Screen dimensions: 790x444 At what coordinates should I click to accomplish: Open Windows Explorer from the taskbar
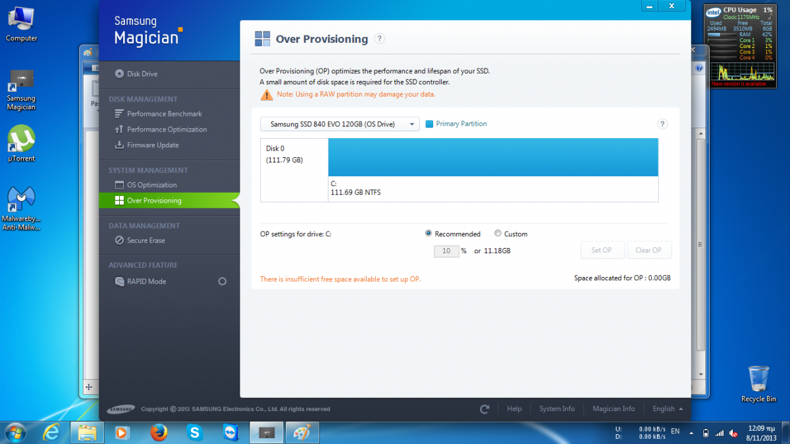[x=88, y=433]
